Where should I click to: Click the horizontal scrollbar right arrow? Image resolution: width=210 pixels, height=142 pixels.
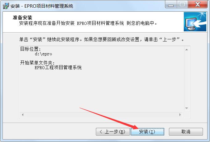[180, 115]
